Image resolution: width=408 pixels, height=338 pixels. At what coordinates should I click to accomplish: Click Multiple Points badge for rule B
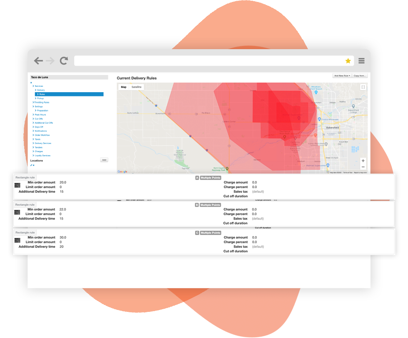[x=210, y=205]
